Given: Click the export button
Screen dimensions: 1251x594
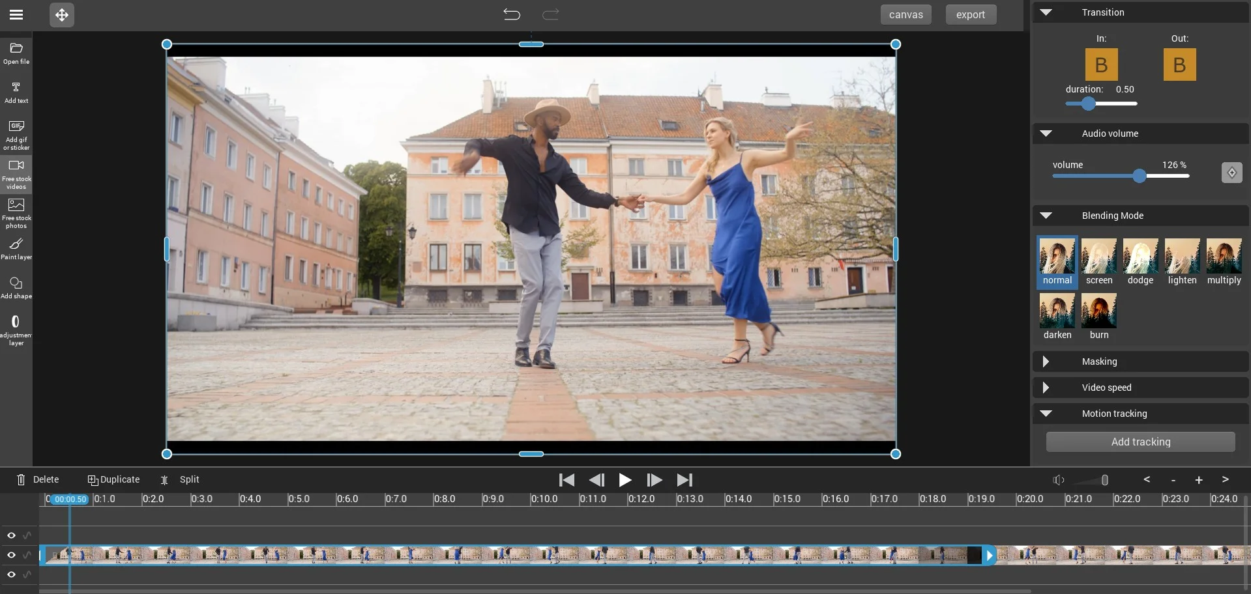Looking at the screenshot, I should click(x=971, y=14).
